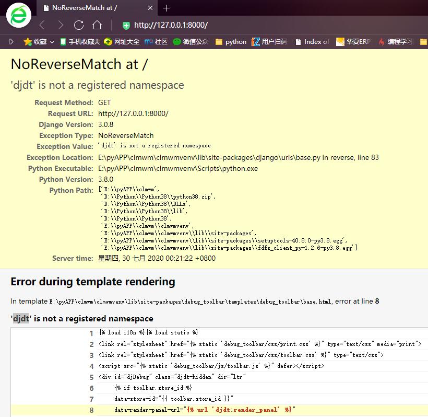The width and height of the screenshot is (428, 417).
Task: Close the NoReverseMatch tab
Action: coord(150,8)
